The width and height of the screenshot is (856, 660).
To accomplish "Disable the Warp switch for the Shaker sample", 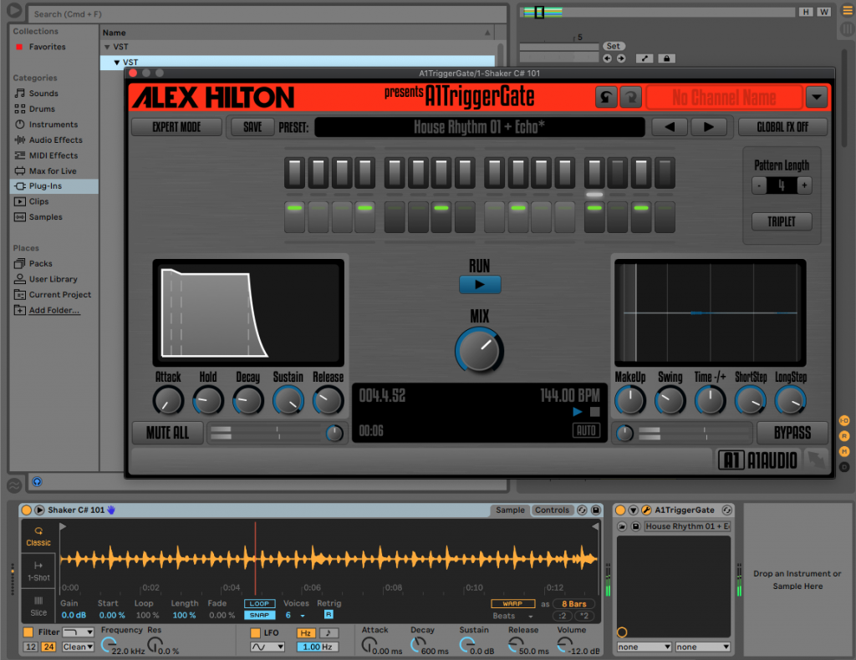I will pyautogui.click(x=512, y=602).
